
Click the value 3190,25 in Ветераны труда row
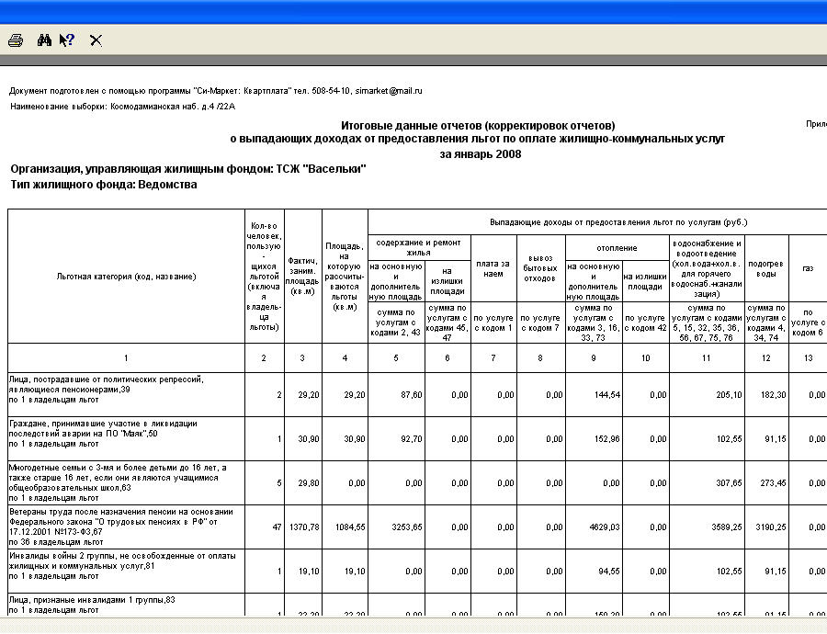(771, 526)
